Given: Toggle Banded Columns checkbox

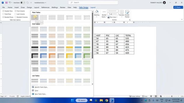Looking at the screenshot, I should point(16,17).
